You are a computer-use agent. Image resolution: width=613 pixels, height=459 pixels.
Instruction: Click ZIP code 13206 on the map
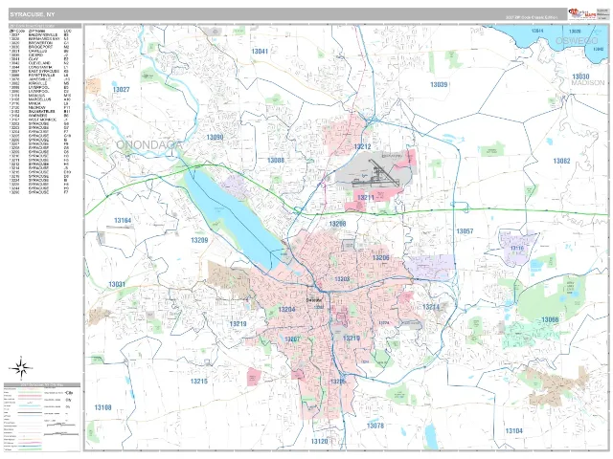point(380,257)
